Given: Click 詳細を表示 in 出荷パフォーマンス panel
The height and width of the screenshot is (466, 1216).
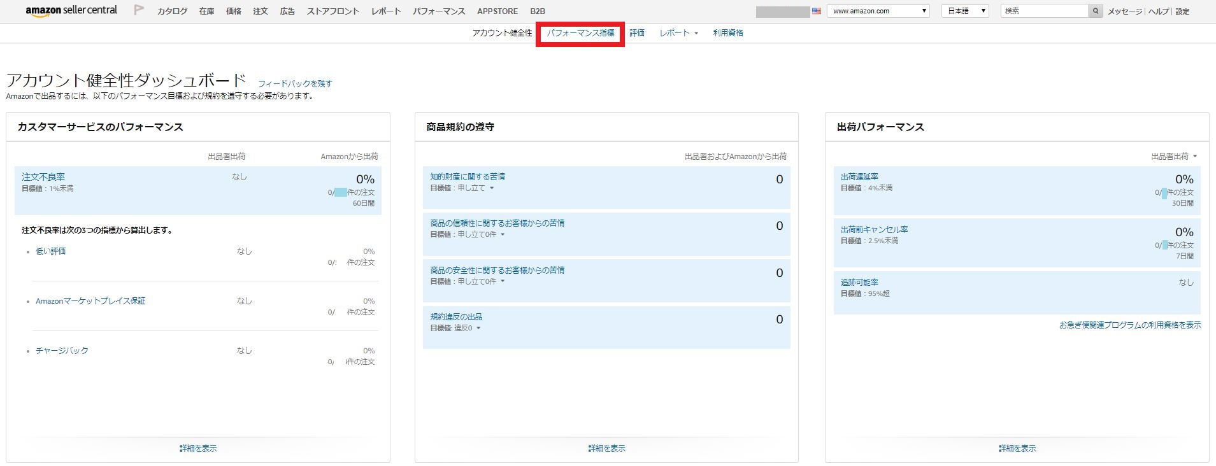Looking at the screenshot, I should click(1017, 449).
